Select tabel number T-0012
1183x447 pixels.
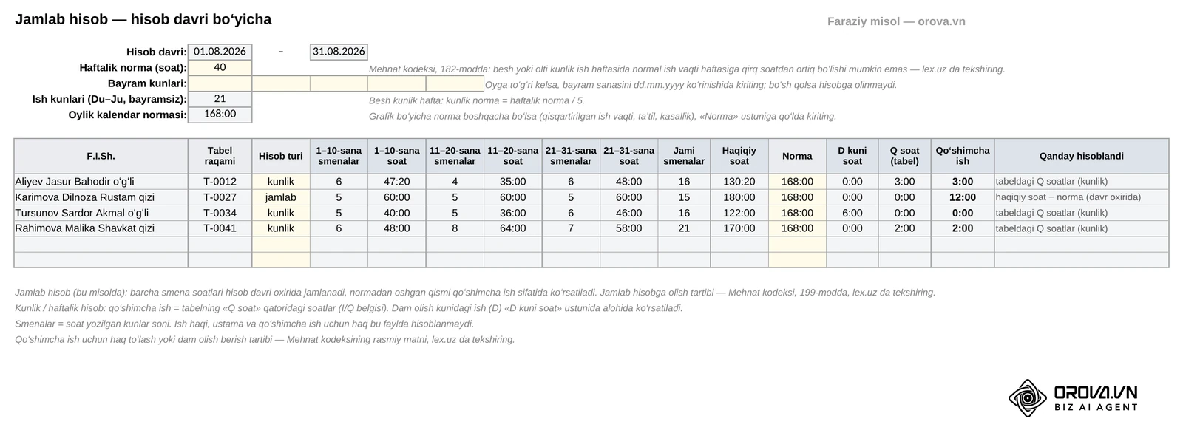point(220,182)
